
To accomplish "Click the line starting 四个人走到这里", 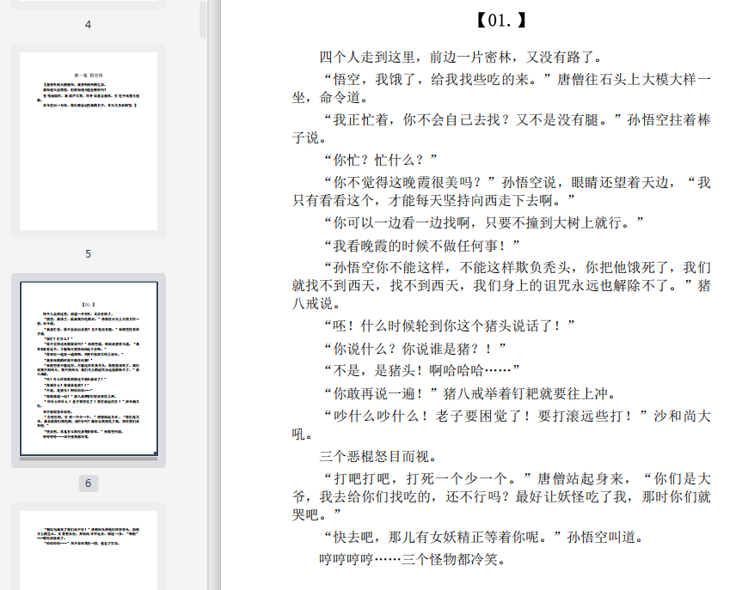I will pyautogui.click(x=462, y=58).
